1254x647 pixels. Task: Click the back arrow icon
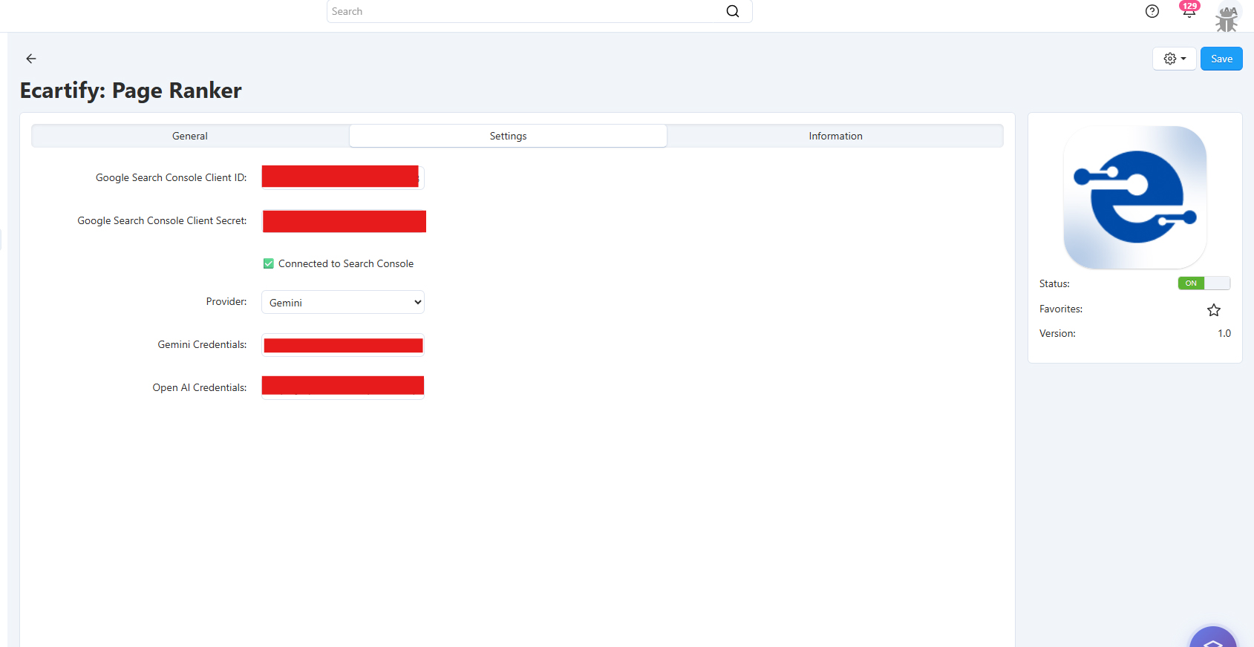click(31, 59)
